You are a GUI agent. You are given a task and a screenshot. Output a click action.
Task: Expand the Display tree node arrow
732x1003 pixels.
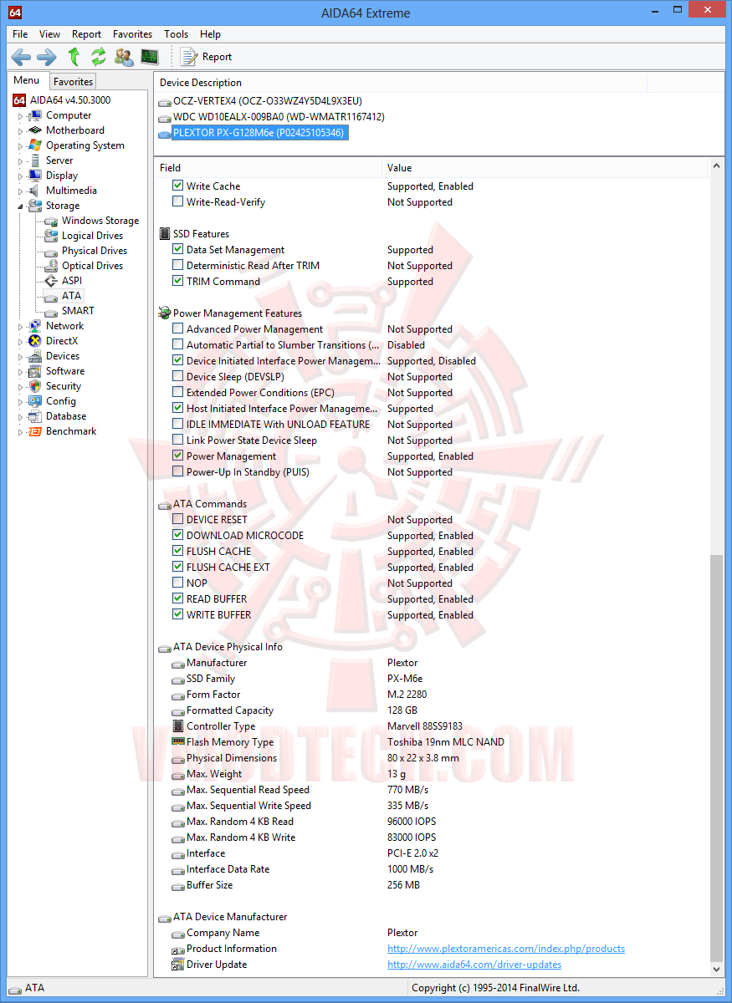(x=21, y=176)
